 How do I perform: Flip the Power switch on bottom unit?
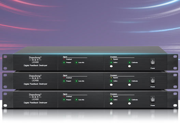coord(153,99)
